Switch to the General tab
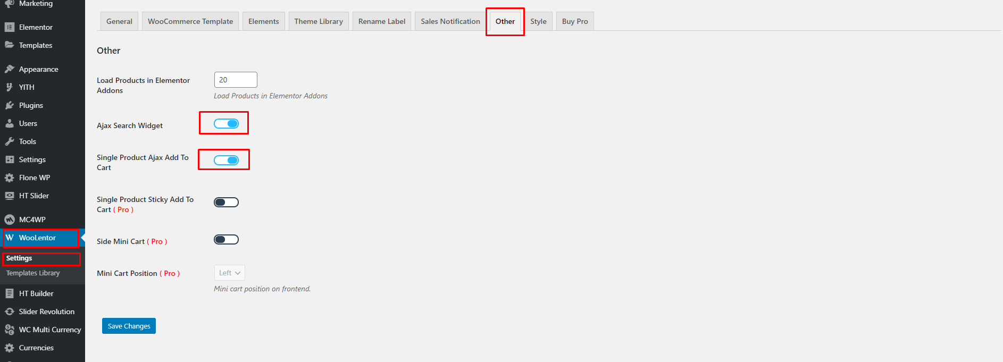Image resolution: width=1003 pixels, height=362 pixels. (119, 21)
